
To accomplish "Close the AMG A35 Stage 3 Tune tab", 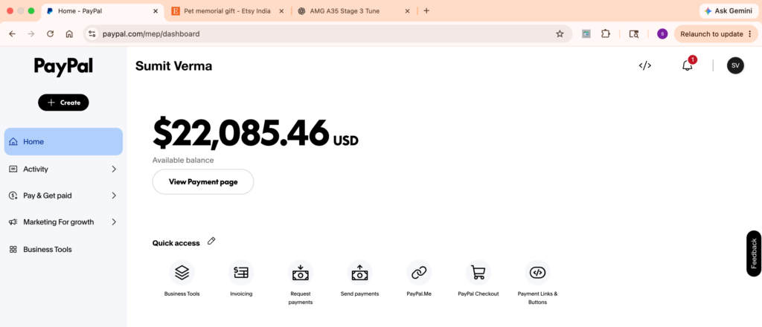I will [408, 10].
